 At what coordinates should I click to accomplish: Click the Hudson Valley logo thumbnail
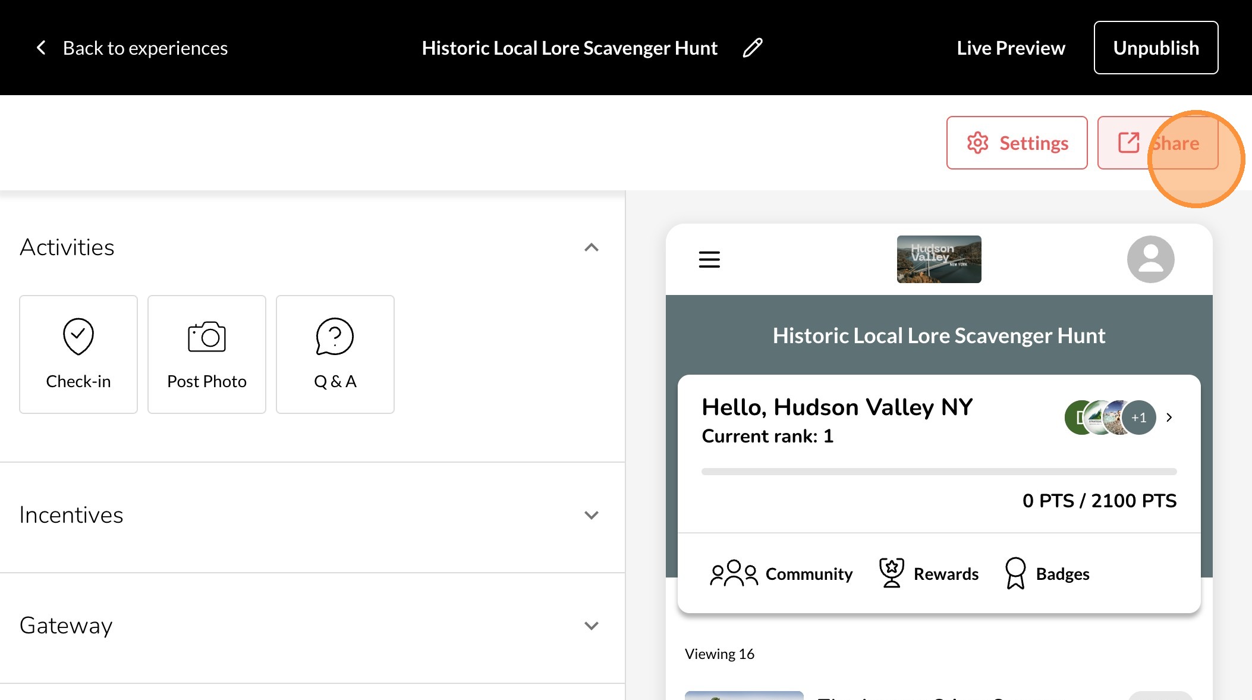pyautogui.click(x=939, y=259)
